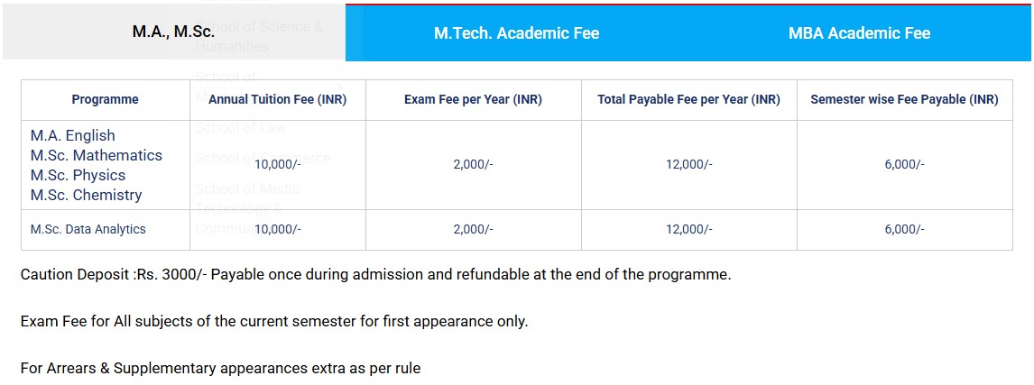Image resolution: width=1034 pixels, height=385 pixels.
Task: Click 6,000/- semester fee in M.A. English row
Action: click(x=904, y=165)
